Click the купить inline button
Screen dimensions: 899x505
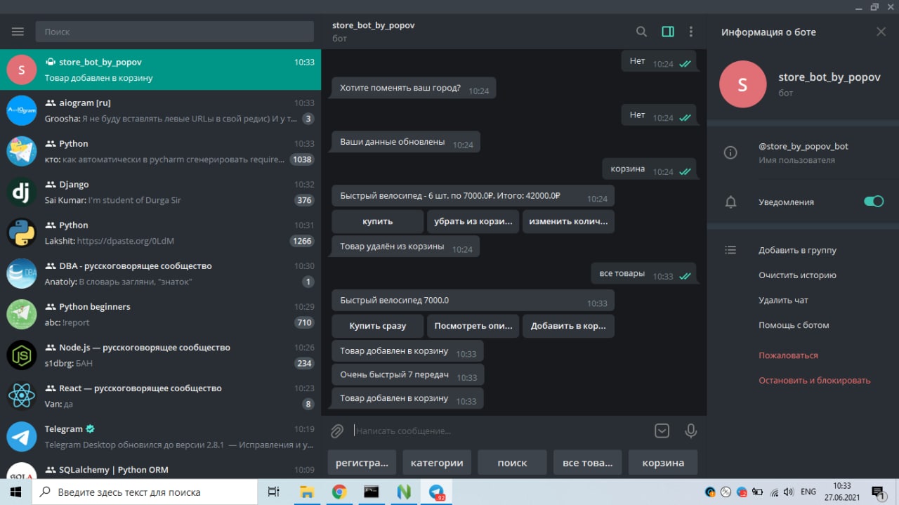(378, 221)
